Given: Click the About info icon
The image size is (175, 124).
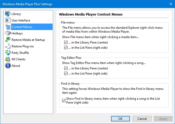Looking at the screenshot, I should 8,65.
